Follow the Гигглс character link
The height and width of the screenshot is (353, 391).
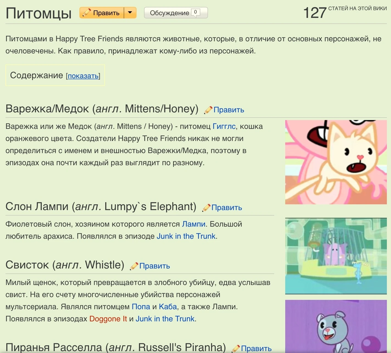[224, 126]
